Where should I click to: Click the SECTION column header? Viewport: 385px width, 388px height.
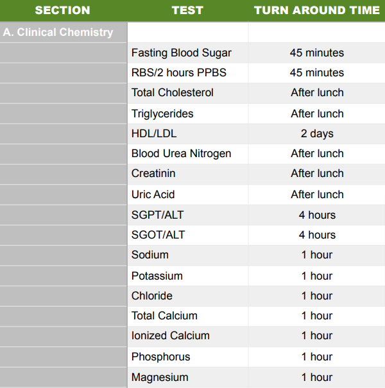[x=62, y=10]
